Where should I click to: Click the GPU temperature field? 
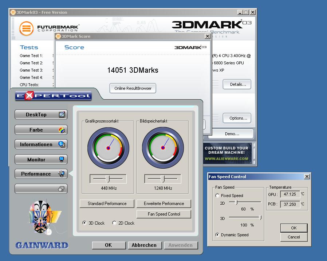pos(290,194)
